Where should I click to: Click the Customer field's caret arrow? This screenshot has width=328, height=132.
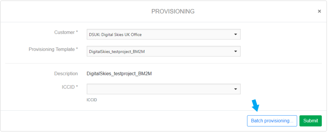click(x=235, y=34)
